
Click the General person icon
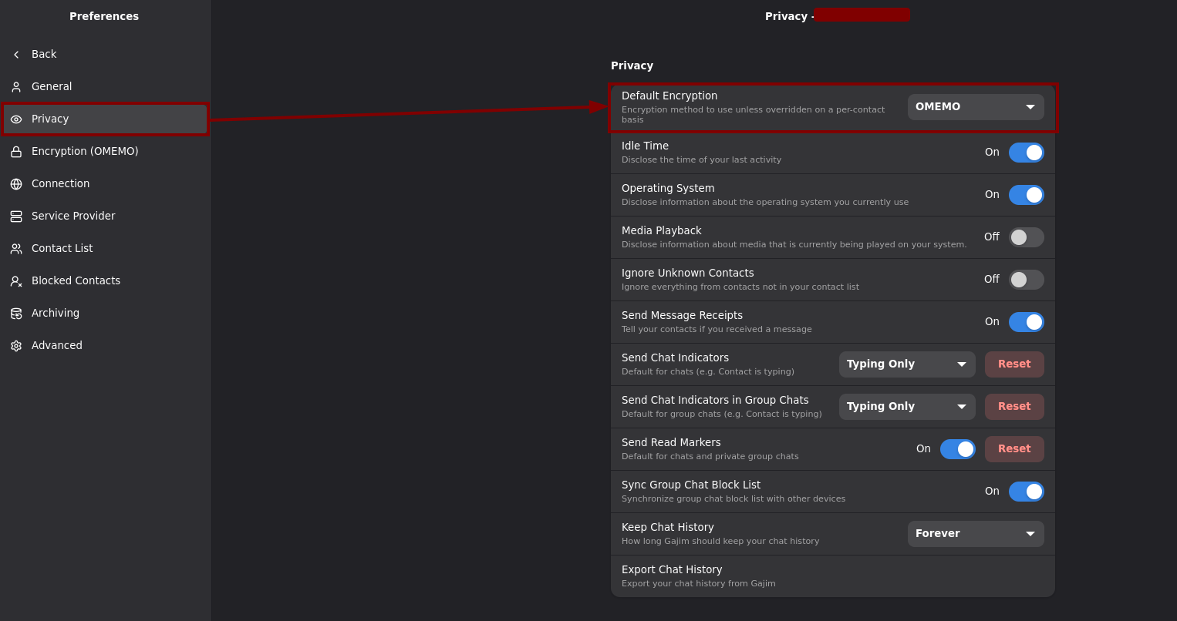[x=16, y=87]
